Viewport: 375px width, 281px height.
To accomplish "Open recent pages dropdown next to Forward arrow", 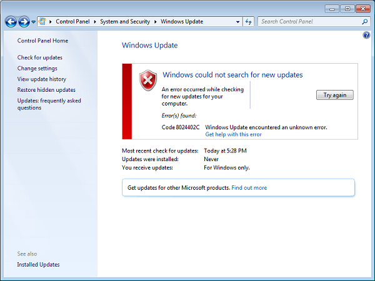I will click(x=34, y=22).
